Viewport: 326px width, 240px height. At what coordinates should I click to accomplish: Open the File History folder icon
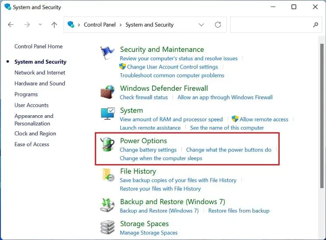tap(108, 175)
